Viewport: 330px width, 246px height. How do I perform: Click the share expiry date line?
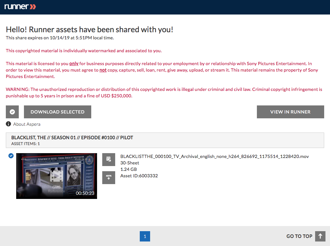(x=60, y=38)
